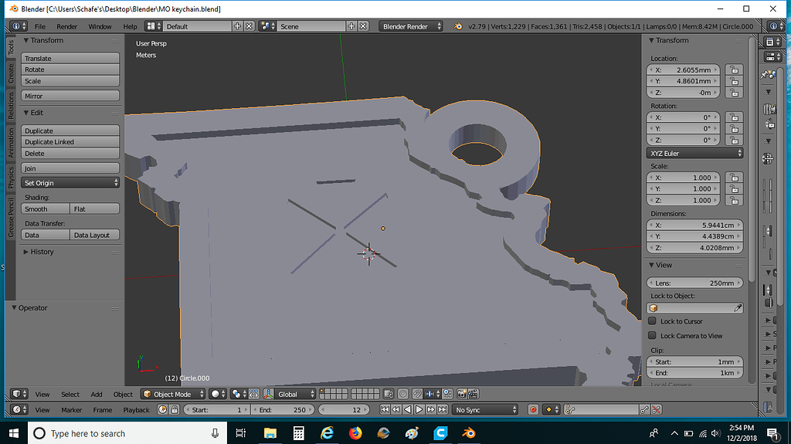The image size is (791, 444).
Task: Play animation in reverse
Action: [408, 410]
